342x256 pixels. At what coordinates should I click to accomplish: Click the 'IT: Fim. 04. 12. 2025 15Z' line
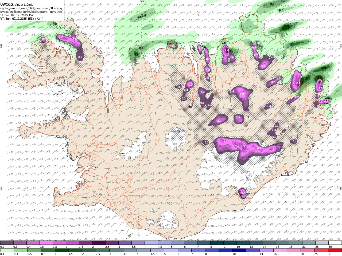(x=17, y=15)
